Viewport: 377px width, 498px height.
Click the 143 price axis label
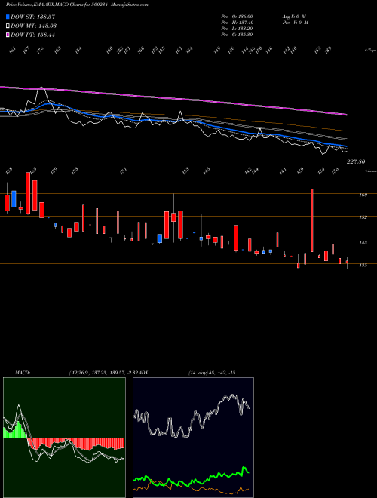[363, 243]
